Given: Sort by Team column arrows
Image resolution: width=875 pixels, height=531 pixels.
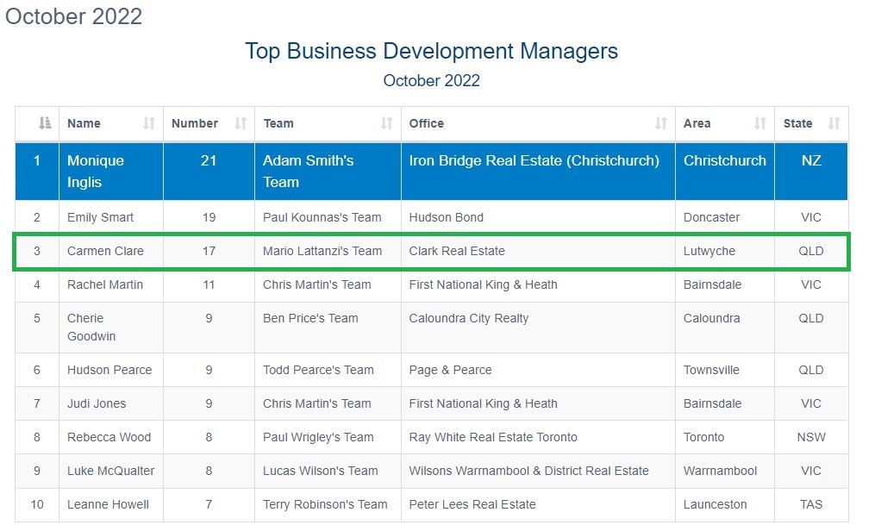Looking at the screenshot, I should 387,122.
